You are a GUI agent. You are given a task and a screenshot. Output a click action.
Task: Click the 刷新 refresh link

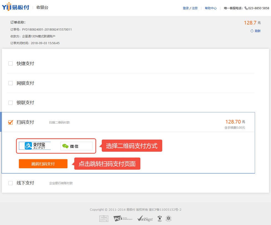[x=257, y=31]
